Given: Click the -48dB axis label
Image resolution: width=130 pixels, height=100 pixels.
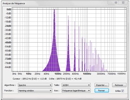Looking at the screenshot, I should point(8,42).
